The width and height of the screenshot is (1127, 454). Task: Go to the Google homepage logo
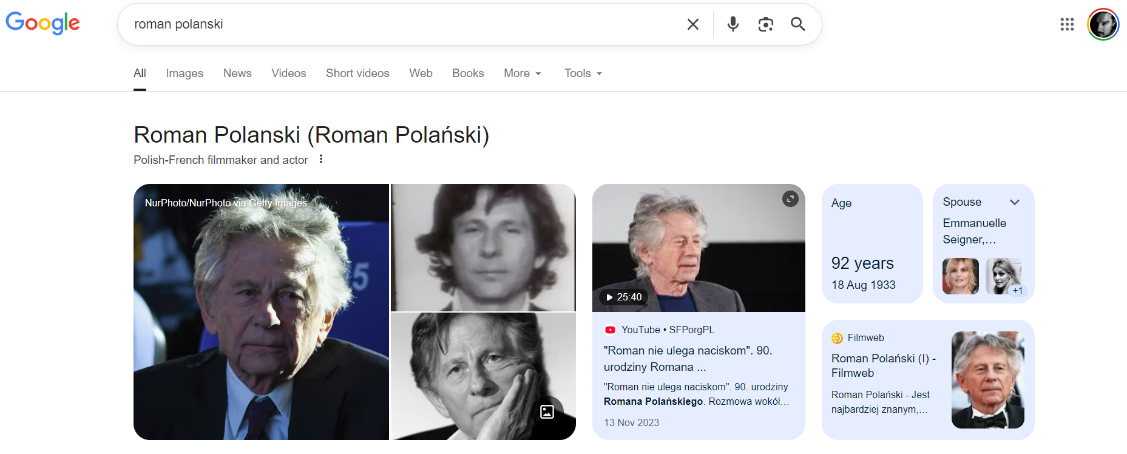pos(42,23)
